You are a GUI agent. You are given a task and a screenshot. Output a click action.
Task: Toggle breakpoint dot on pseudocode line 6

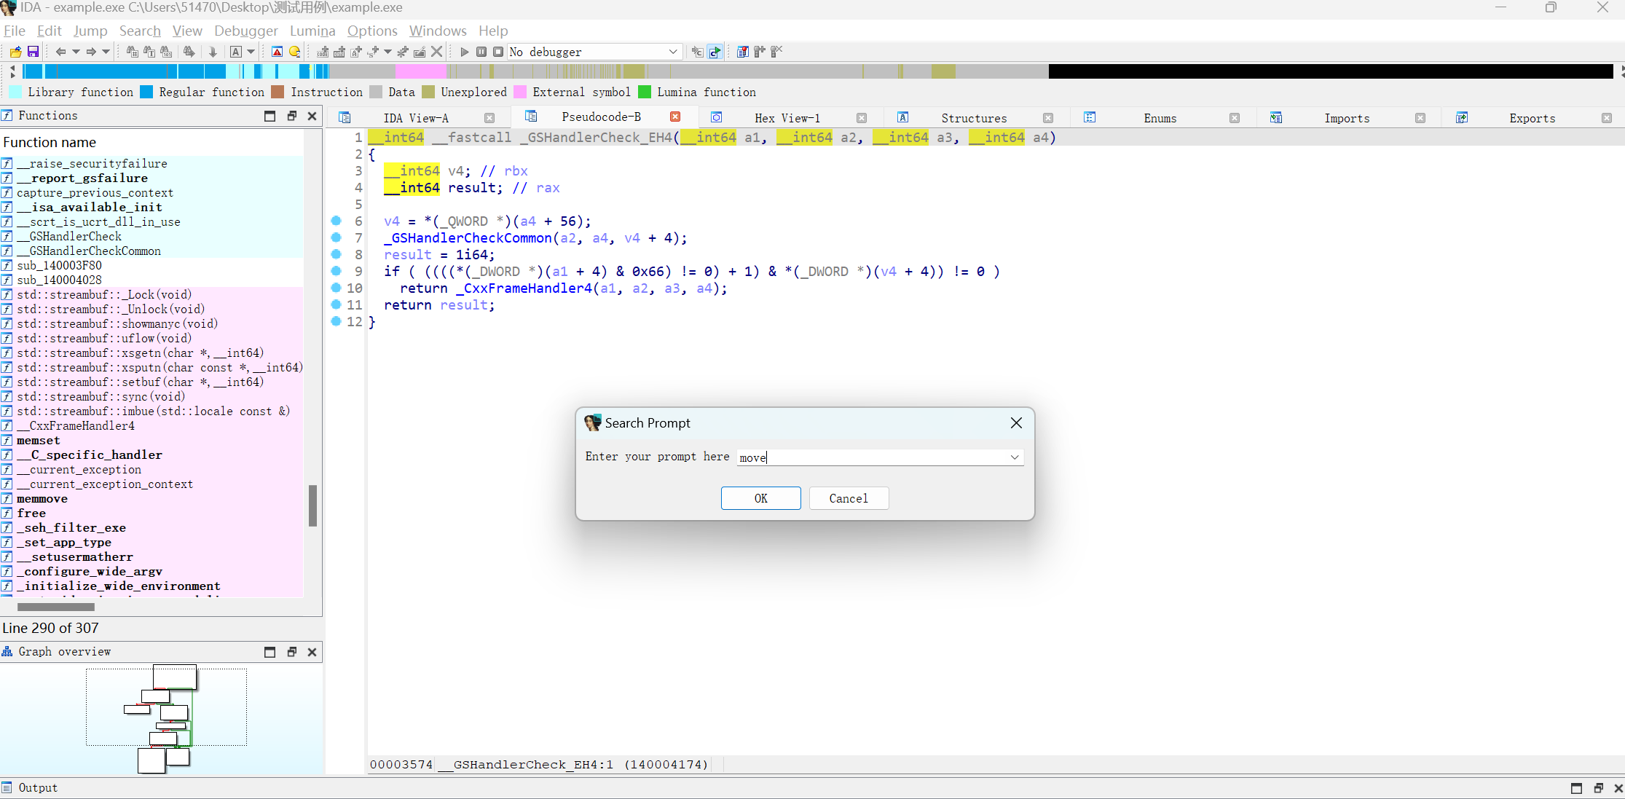tap(336, 221)
